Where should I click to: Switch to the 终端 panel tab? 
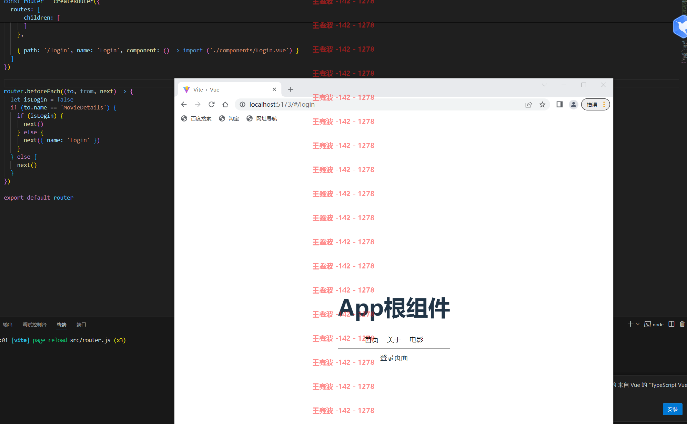pos(62,325)
